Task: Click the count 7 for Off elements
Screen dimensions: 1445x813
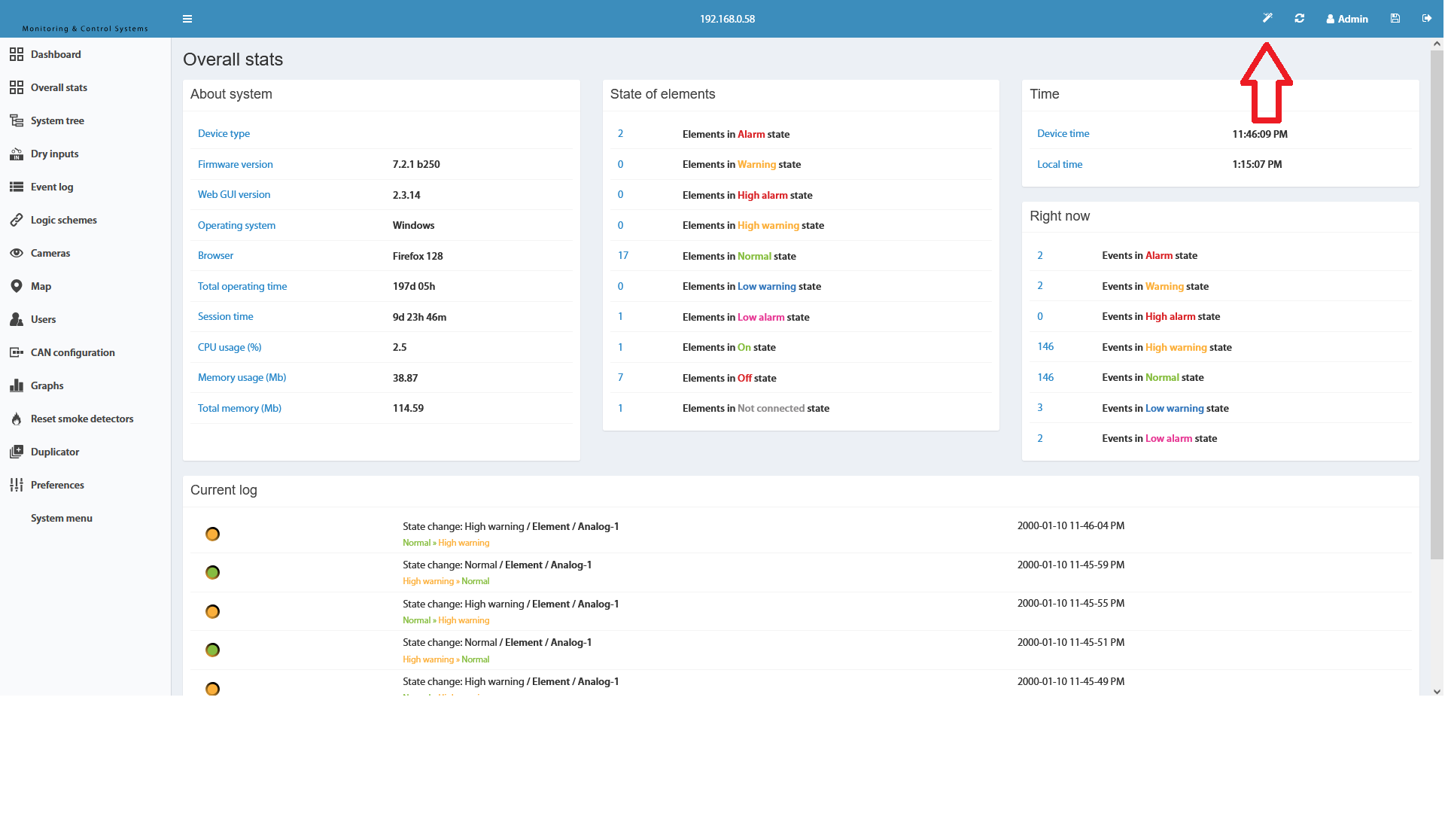Action: coord(620,377)
